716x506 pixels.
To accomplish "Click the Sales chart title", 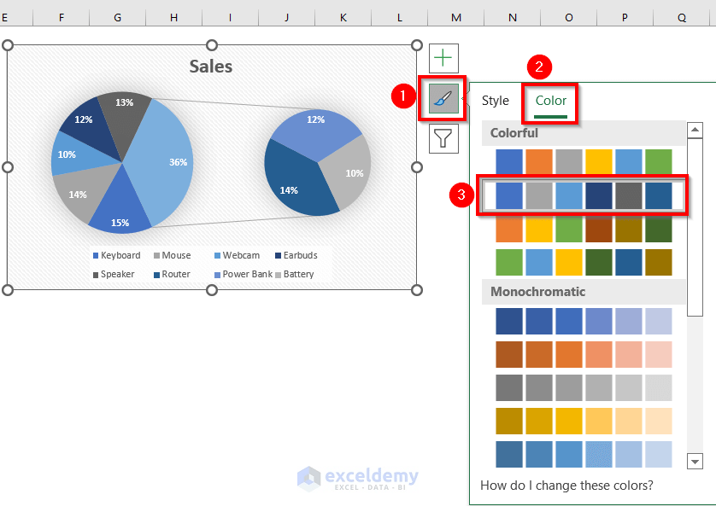I will pyautogui.click(x=210, y=66).
